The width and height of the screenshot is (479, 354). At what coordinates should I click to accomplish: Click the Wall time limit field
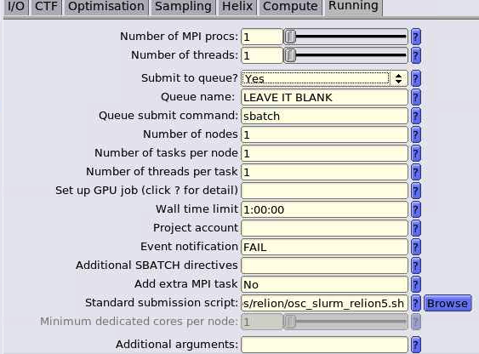pos(324,209)
